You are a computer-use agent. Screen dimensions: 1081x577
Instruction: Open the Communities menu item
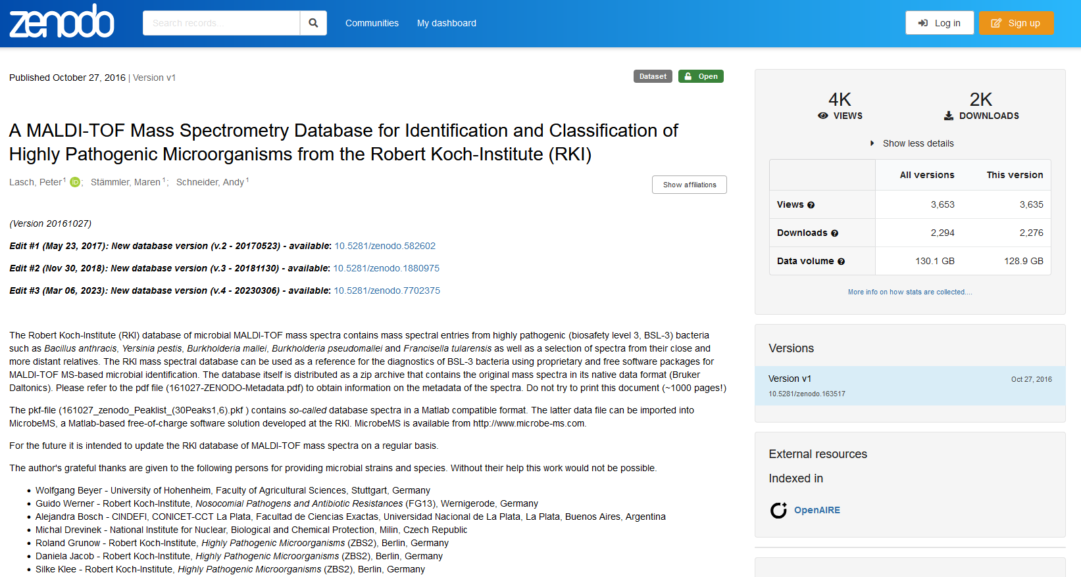tap(372, 23)
